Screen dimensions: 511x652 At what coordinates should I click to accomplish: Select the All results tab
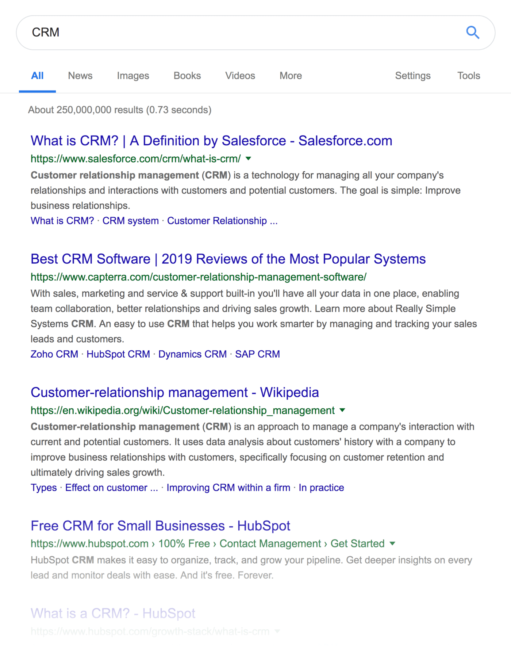[37, 76]
